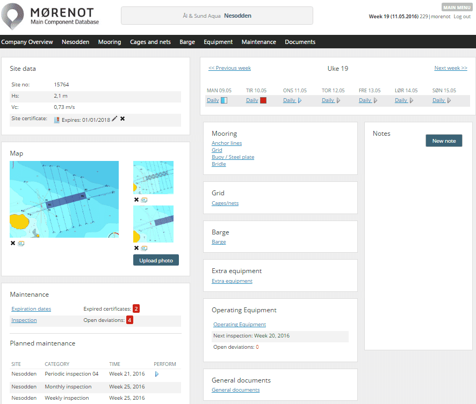The height and width of the screenshot is (404, 476).
Task: Click the perform arrow for Periodic inspection 04
Action: [x=157, y=374]
